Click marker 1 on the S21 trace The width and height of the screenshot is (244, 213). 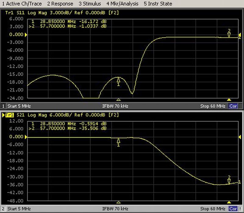point(119,140)
